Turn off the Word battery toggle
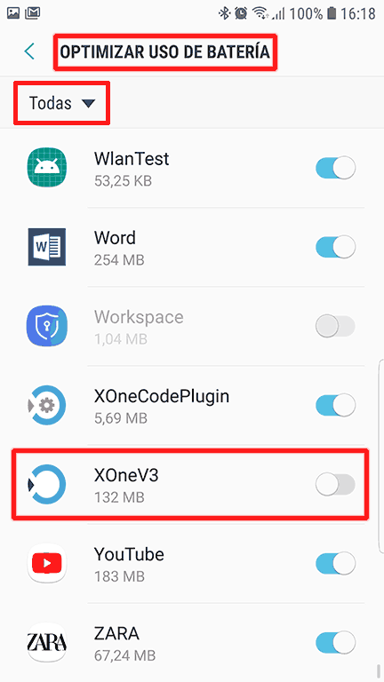This screenshot has width=384, height=682. (x=336, y=247)
